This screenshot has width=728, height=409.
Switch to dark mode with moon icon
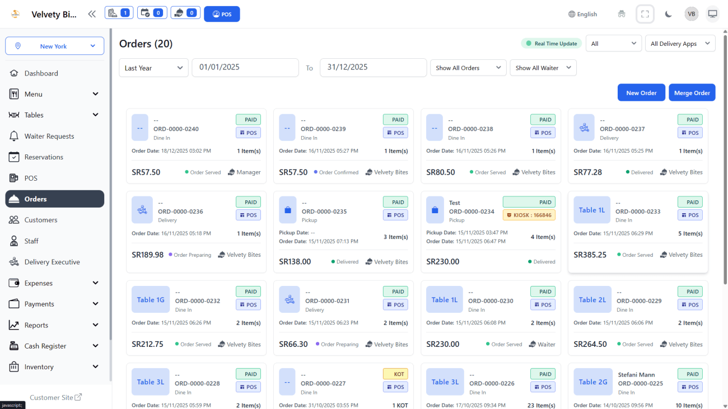pos(668,14)
